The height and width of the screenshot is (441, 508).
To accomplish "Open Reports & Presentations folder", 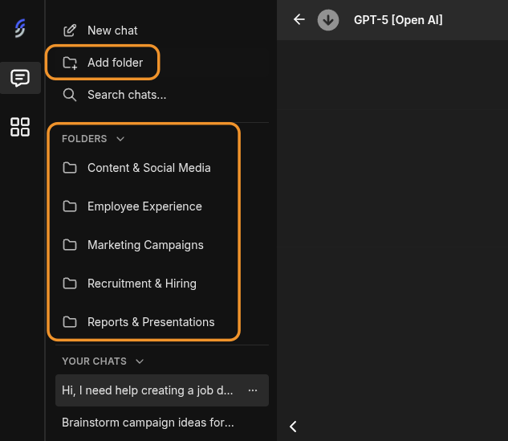I will [x=151, y=322].
